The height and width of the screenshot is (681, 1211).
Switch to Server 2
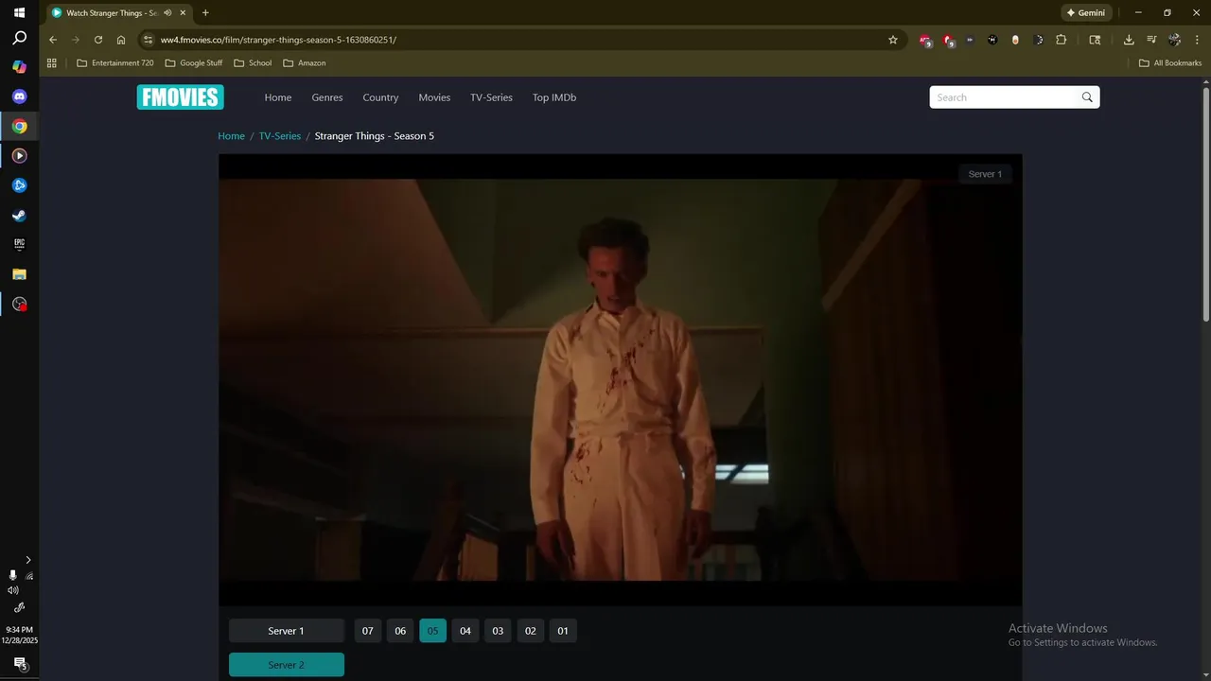[x=286, y=665]
